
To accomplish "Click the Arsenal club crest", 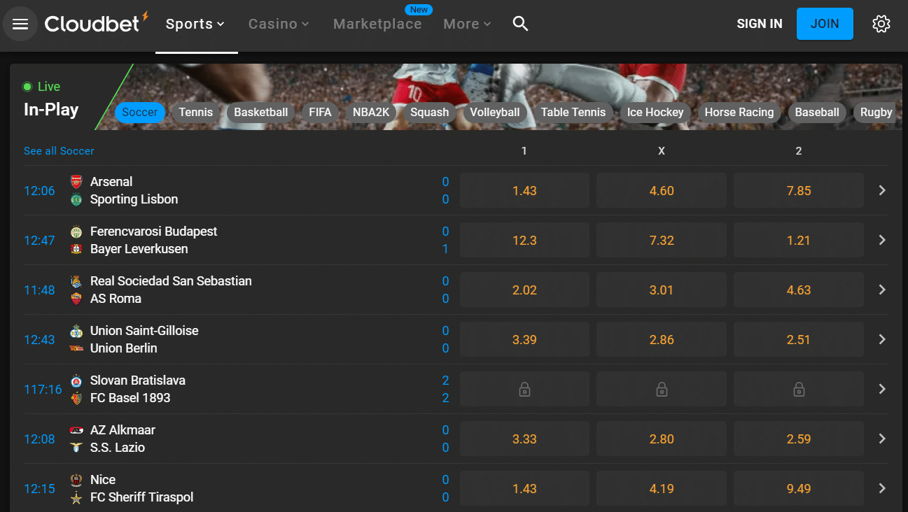I will 76,182.
